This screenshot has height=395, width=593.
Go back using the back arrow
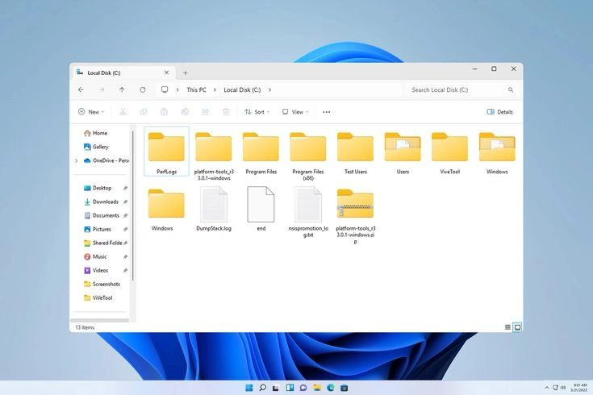click(x=81, y=90)
